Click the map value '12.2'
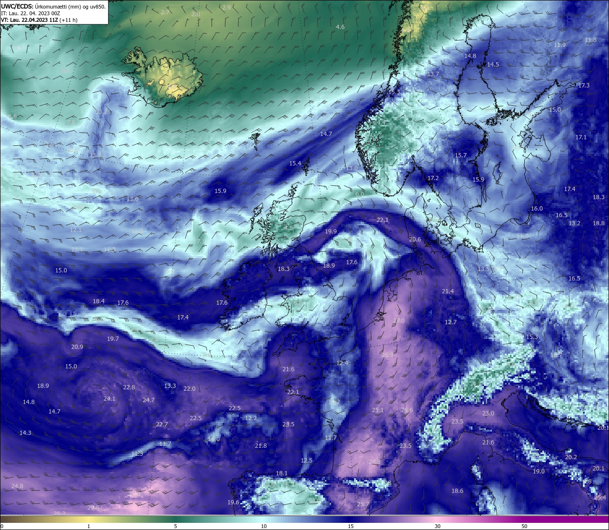Screen dimensions: 609x530 coord(251,418)
